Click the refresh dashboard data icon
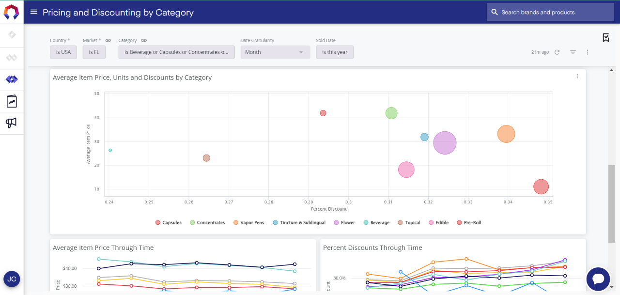Image resolution: width=620 pixels, height=295 pixels. tap(557, 52)
